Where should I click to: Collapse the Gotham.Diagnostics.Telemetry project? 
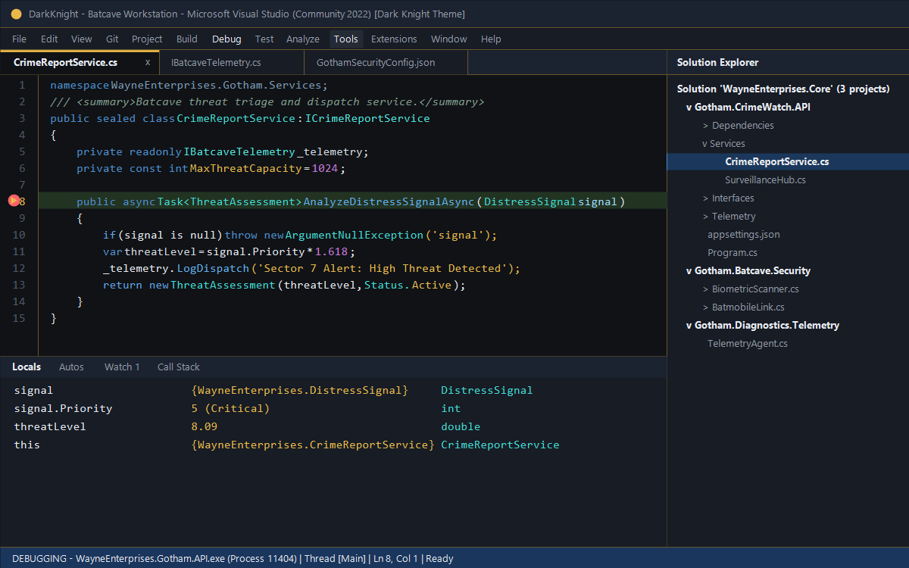tap(689, 325)
